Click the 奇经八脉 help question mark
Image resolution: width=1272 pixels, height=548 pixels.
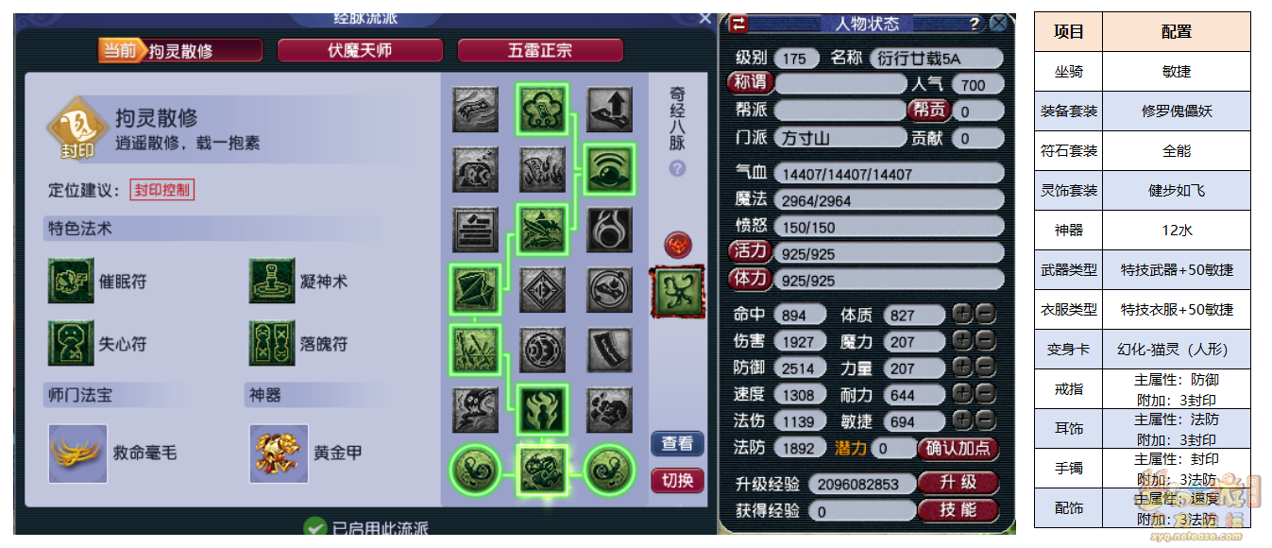(x=677, y=169)
